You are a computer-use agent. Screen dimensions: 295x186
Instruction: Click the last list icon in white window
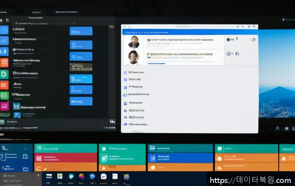125,124
